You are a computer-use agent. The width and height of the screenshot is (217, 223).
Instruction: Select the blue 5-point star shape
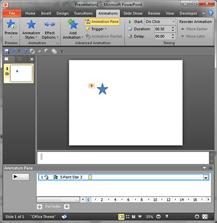(102, 89)
